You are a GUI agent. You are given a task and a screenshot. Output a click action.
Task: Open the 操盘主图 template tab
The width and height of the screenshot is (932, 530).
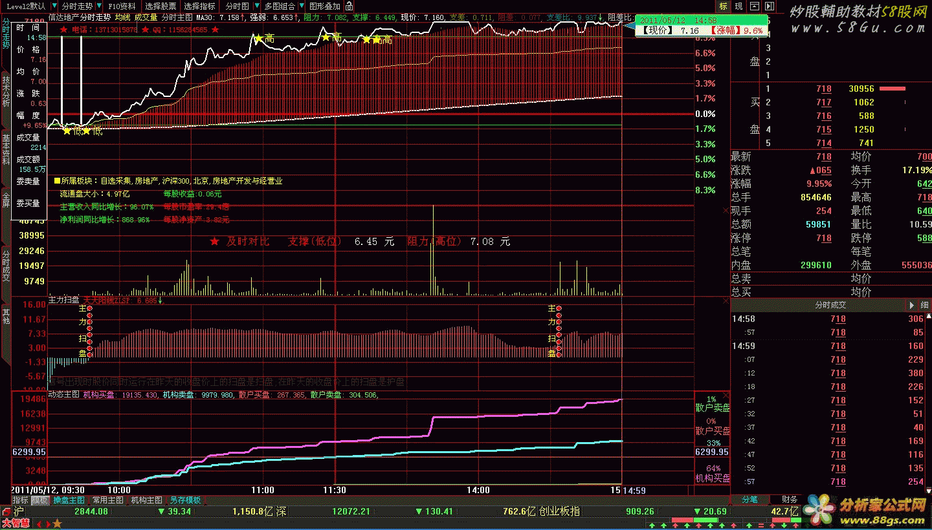pos(69,500)
